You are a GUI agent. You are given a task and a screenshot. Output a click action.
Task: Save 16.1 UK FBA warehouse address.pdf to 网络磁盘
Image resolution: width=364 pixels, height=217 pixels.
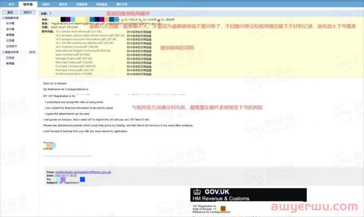[x=139, y=43]
